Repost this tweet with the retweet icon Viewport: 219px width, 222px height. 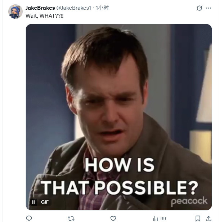coord(71,218)
